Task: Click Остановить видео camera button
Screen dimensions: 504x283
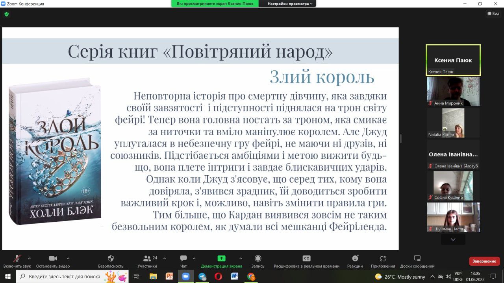Action: coord(53,261)
